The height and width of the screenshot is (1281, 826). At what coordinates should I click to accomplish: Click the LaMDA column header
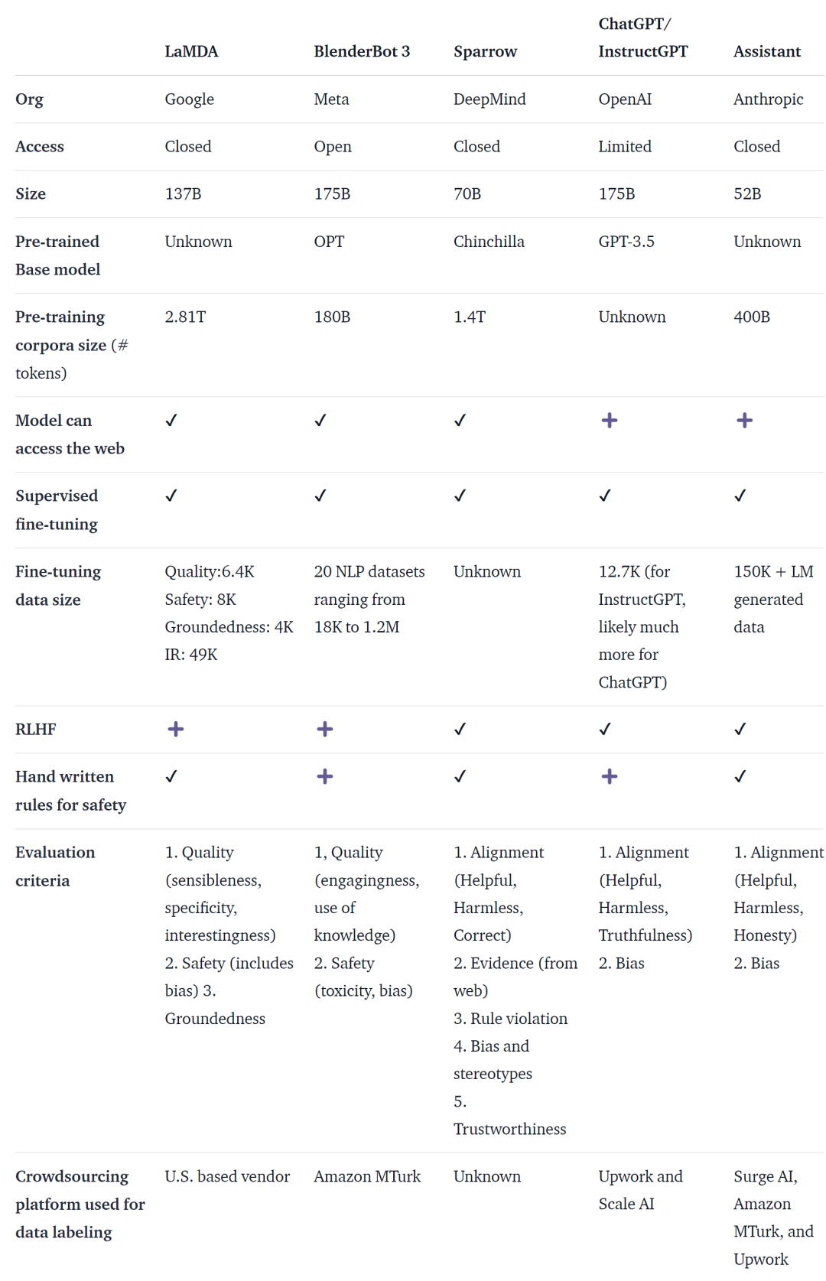click(191, 51)
